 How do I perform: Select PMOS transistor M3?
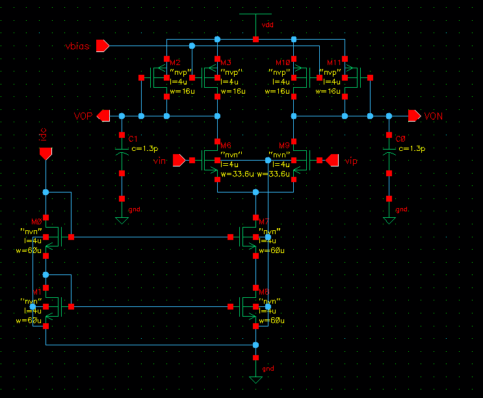pos(209,77)
